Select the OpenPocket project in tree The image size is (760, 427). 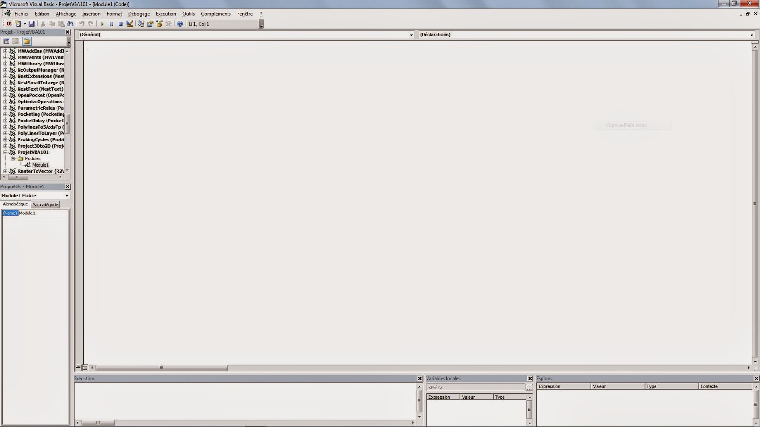click(x=40, y=95)
